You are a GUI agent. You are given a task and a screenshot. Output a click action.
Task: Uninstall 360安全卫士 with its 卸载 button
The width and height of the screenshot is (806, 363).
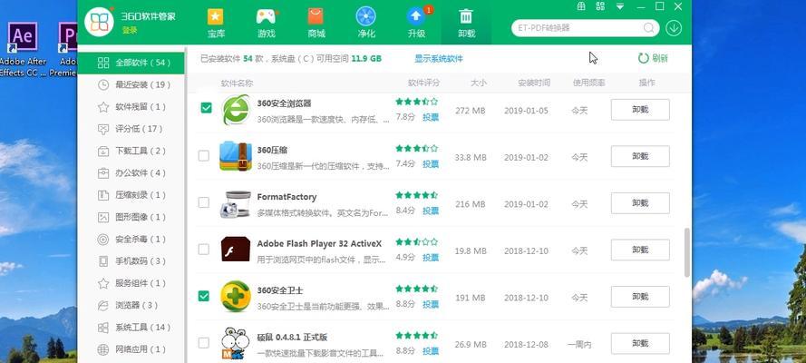coord(640,297)
